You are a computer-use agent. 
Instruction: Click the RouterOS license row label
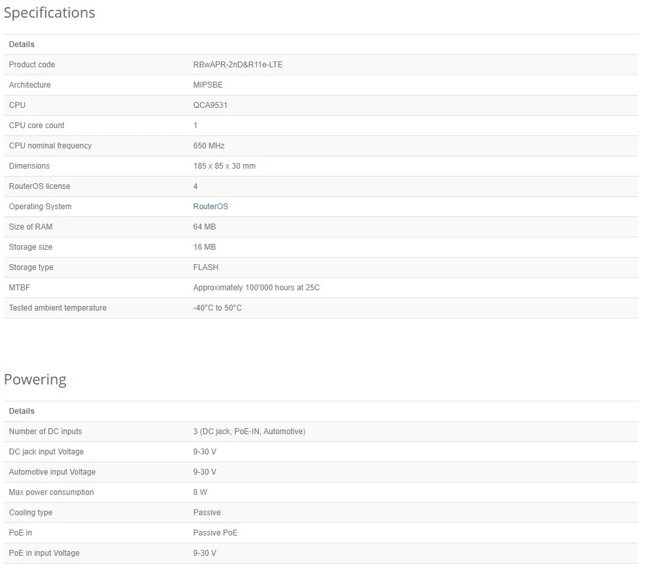(39, 186)
